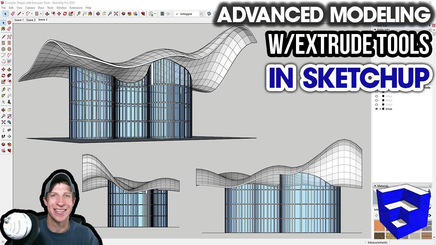Select Rotate tool in top toolbar
Screen dimensions: 436x245
[65, 14]
